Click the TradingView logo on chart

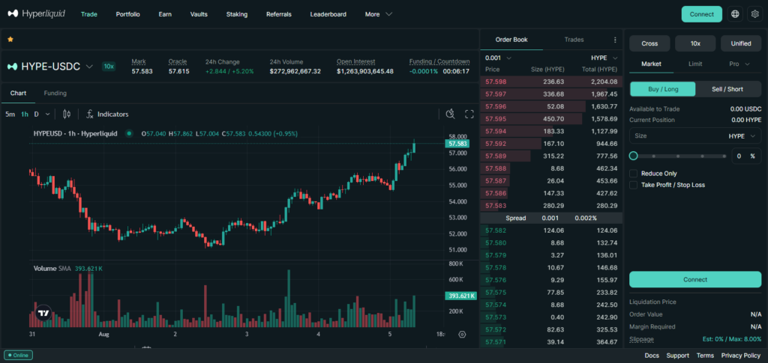[x=43, y=313]
